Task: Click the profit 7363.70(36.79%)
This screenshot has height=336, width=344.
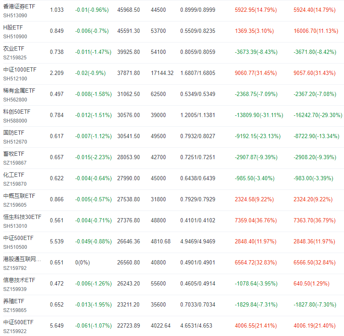Action: pyautogui.click(x=315, y=221)
